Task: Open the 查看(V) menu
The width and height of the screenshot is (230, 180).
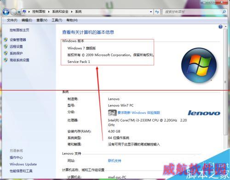Action: [x=42, y=20]
